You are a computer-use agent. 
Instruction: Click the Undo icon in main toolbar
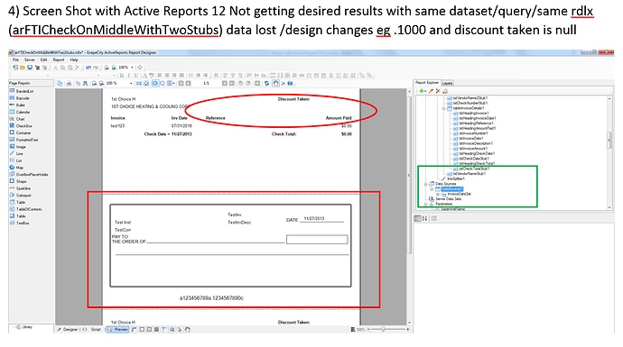(x=88, y=68)
